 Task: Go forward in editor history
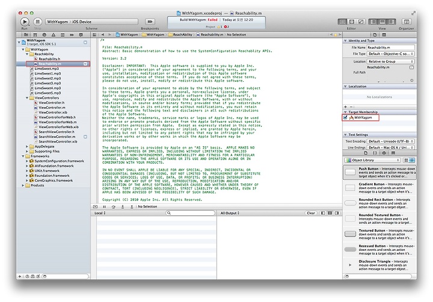(109, 35)
